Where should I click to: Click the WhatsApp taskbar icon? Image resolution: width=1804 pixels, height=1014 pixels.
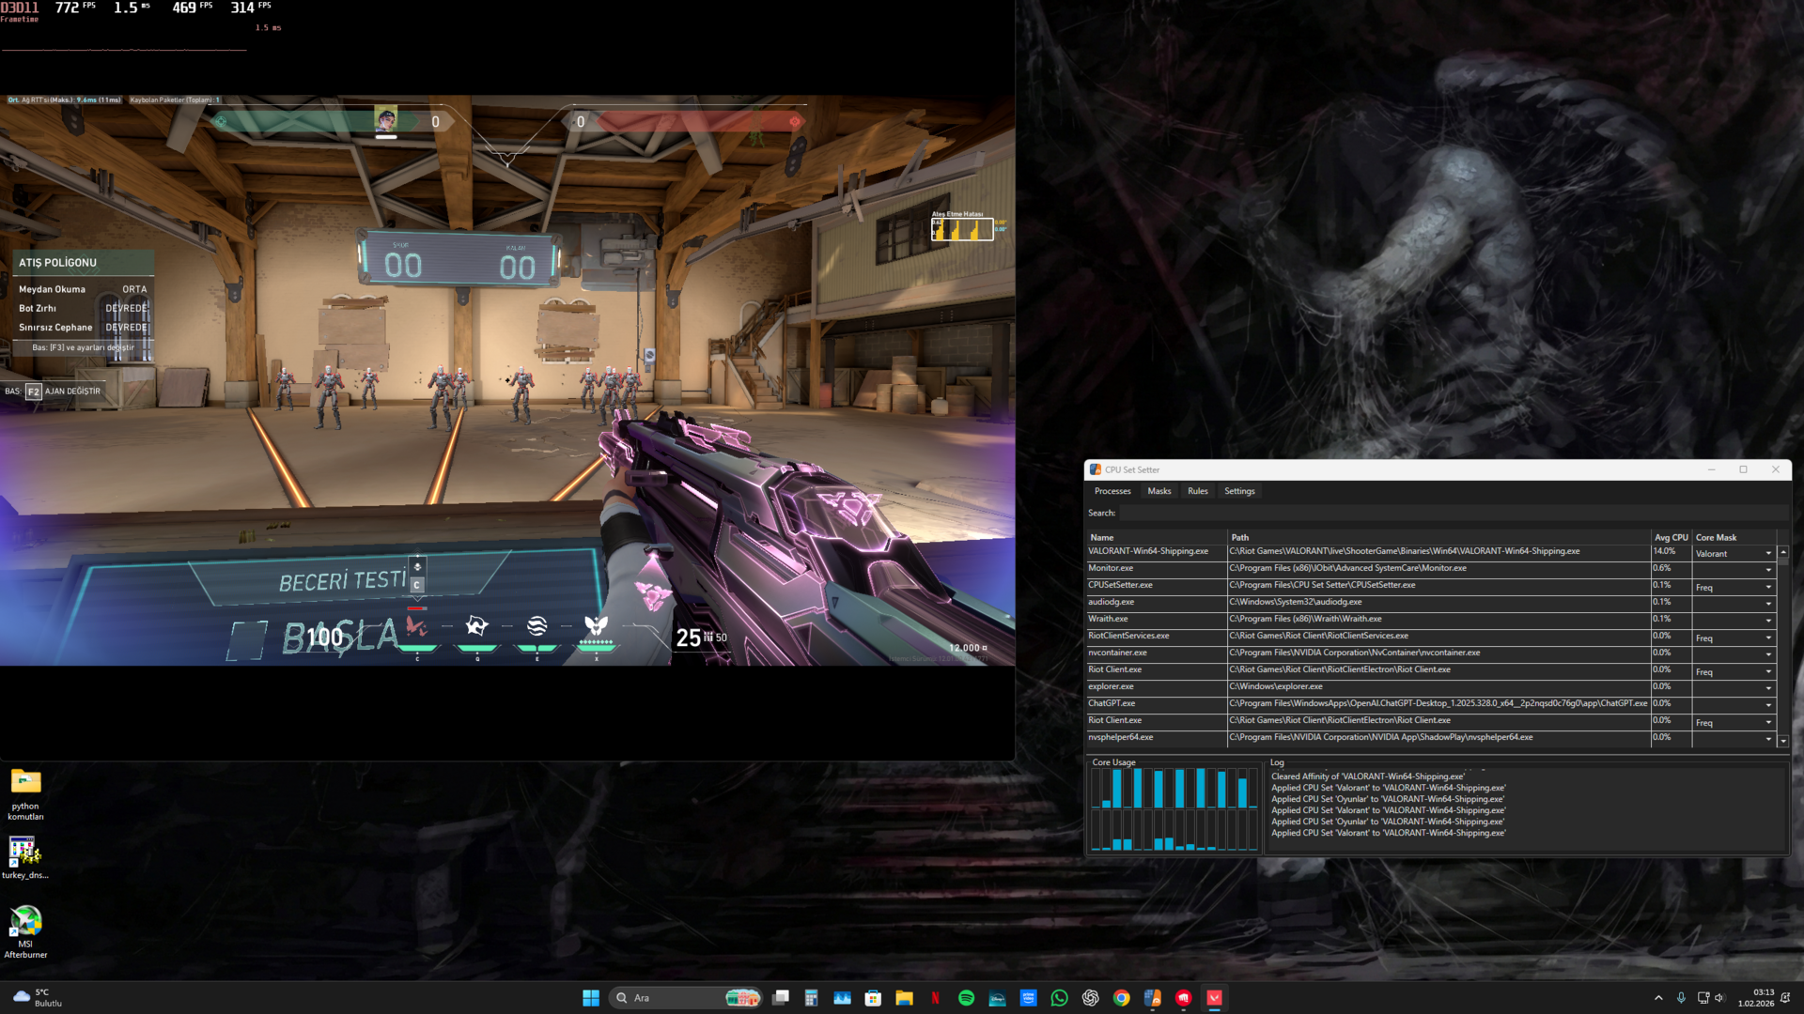click(1059, 998)
